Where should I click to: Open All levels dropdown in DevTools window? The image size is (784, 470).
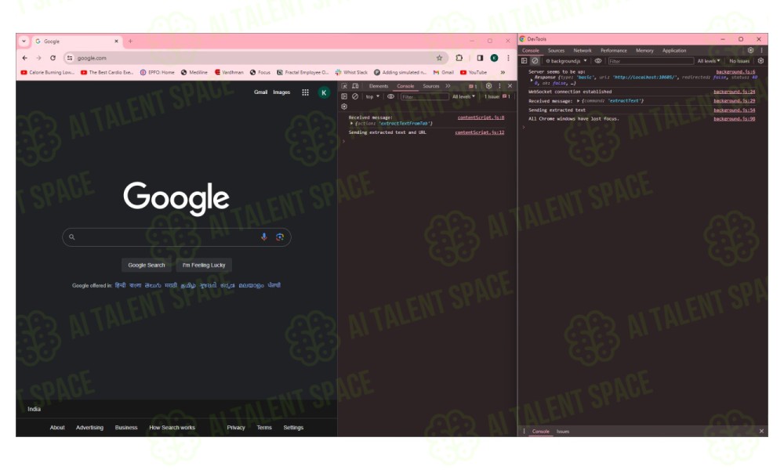pyautogui.click(x=709, y=61)
